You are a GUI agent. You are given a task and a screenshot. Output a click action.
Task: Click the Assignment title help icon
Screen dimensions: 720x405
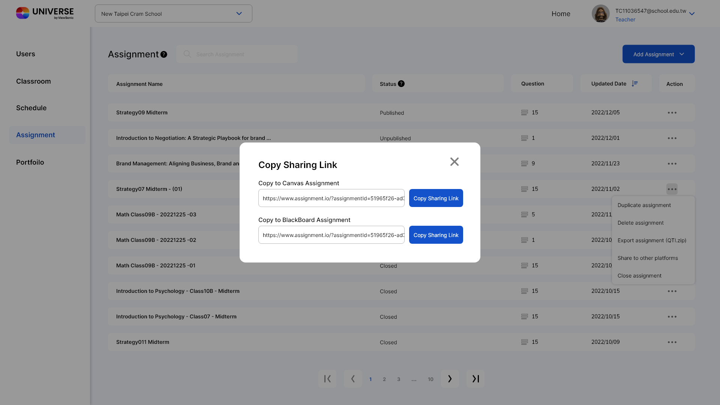coord(164,54)
